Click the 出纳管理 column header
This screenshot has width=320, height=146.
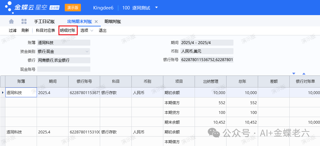(x=210, y=81)
